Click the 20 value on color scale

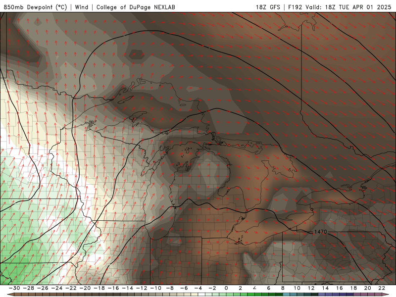tap(368, 288)
